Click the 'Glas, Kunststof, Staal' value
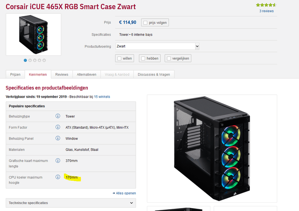Screen dimensions: 299x211 [x=82, y=150]
